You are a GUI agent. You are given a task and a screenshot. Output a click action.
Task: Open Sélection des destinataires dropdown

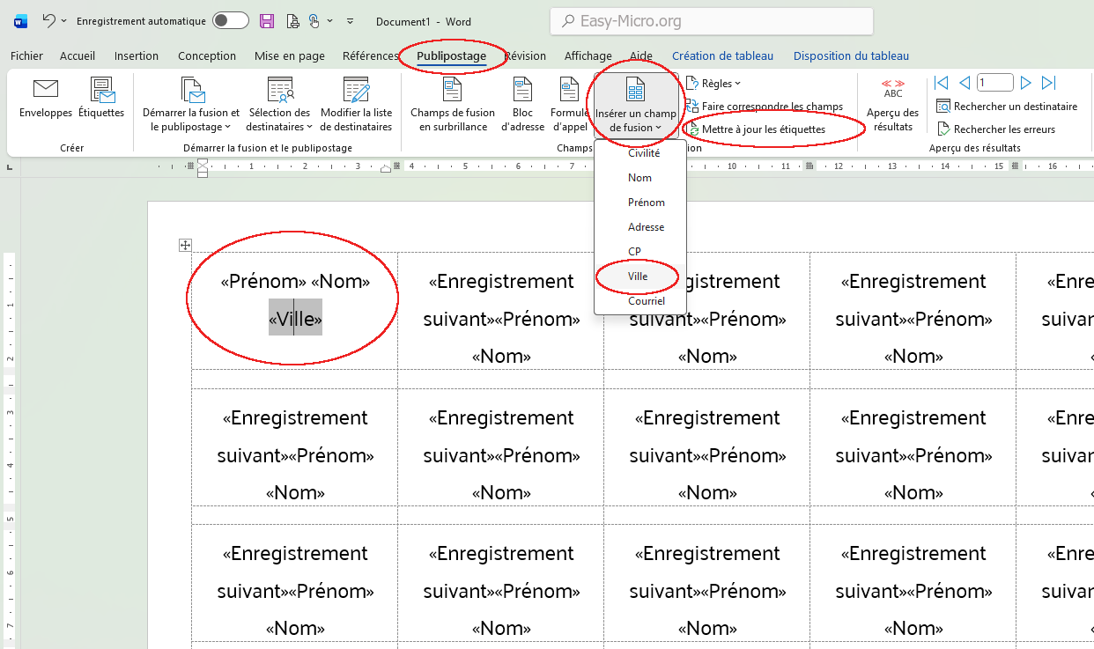point(279,104)
